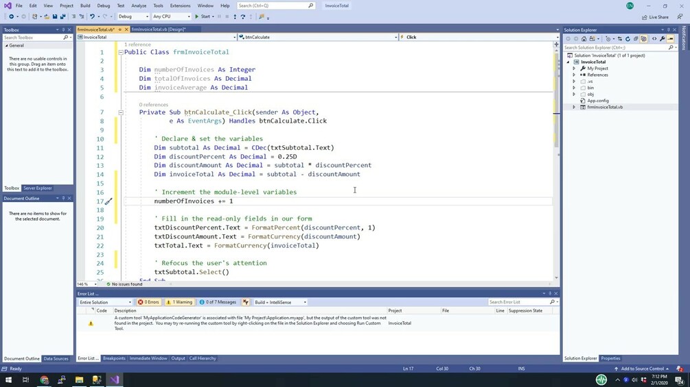The height and width of the screenshot is (387, 690).
Task: Open the btnCalculate object dropdown
Action: coord(318,37)
